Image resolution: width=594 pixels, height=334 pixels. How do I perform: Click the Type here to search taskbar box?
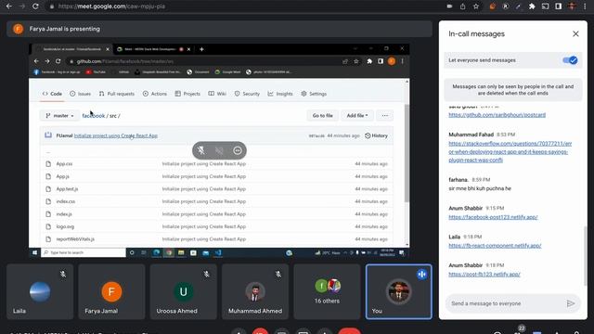coord(84,252)
